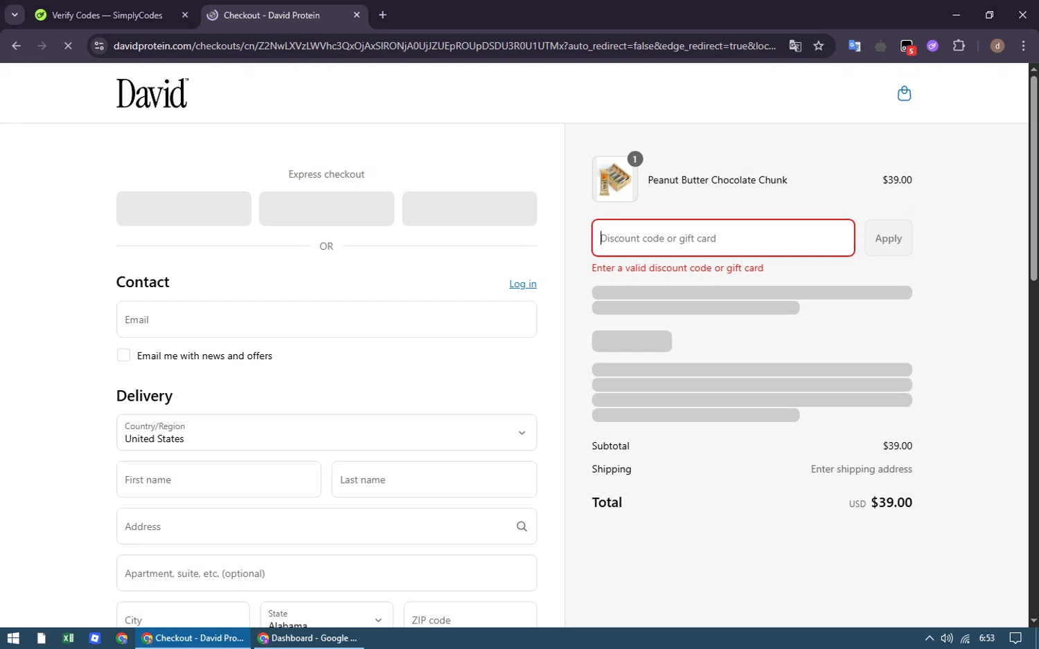The width and height of the screenshot is (1039, 649).
Task: Click the David logo
Action: (152, 93)
